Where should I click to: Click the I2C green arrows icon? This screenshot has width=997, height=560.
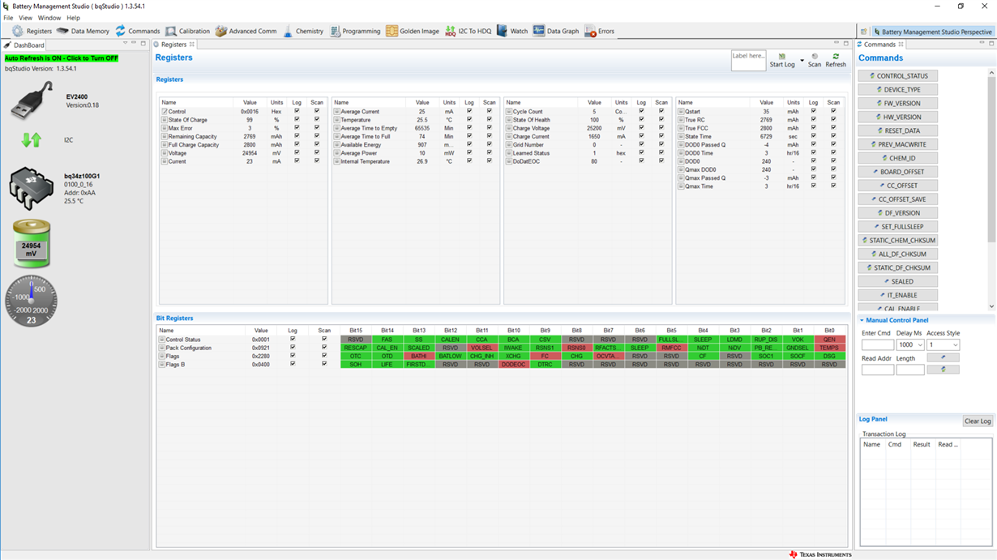[32, 139]
